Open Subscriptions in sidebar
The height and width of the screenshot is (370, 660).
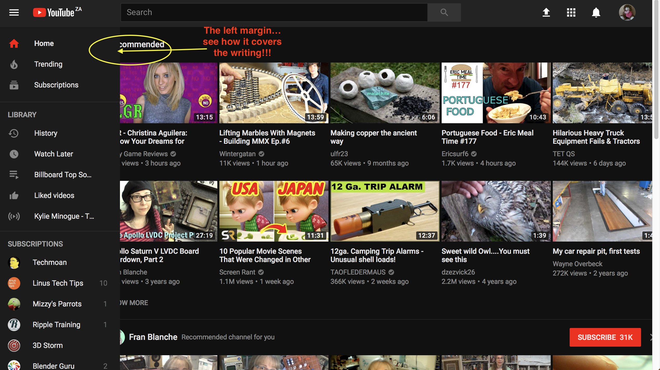tap(60, 85)
